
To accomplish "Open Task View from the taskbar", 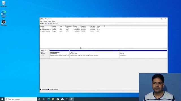I will [x=44, y=99].
